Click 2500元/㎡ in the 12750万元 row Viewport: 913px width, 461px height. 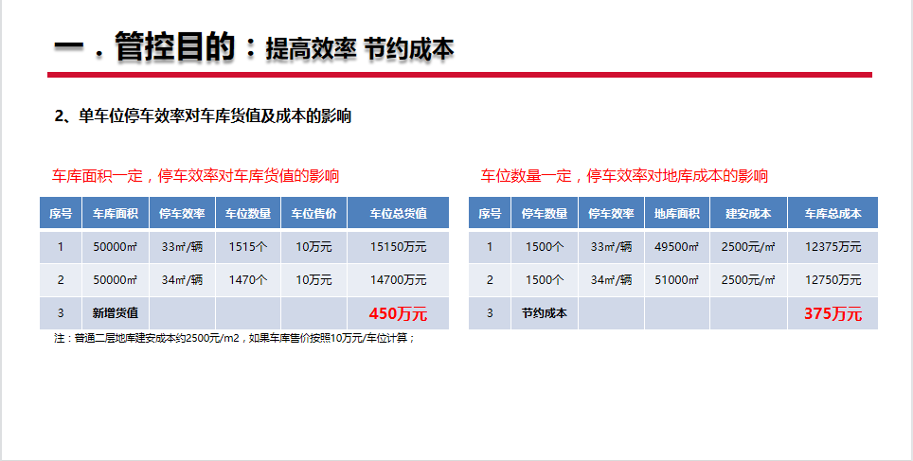pos(748,280)
